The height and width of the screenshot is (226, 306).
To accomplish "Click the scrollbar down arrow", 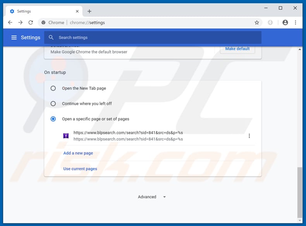I will click(299, 221).
